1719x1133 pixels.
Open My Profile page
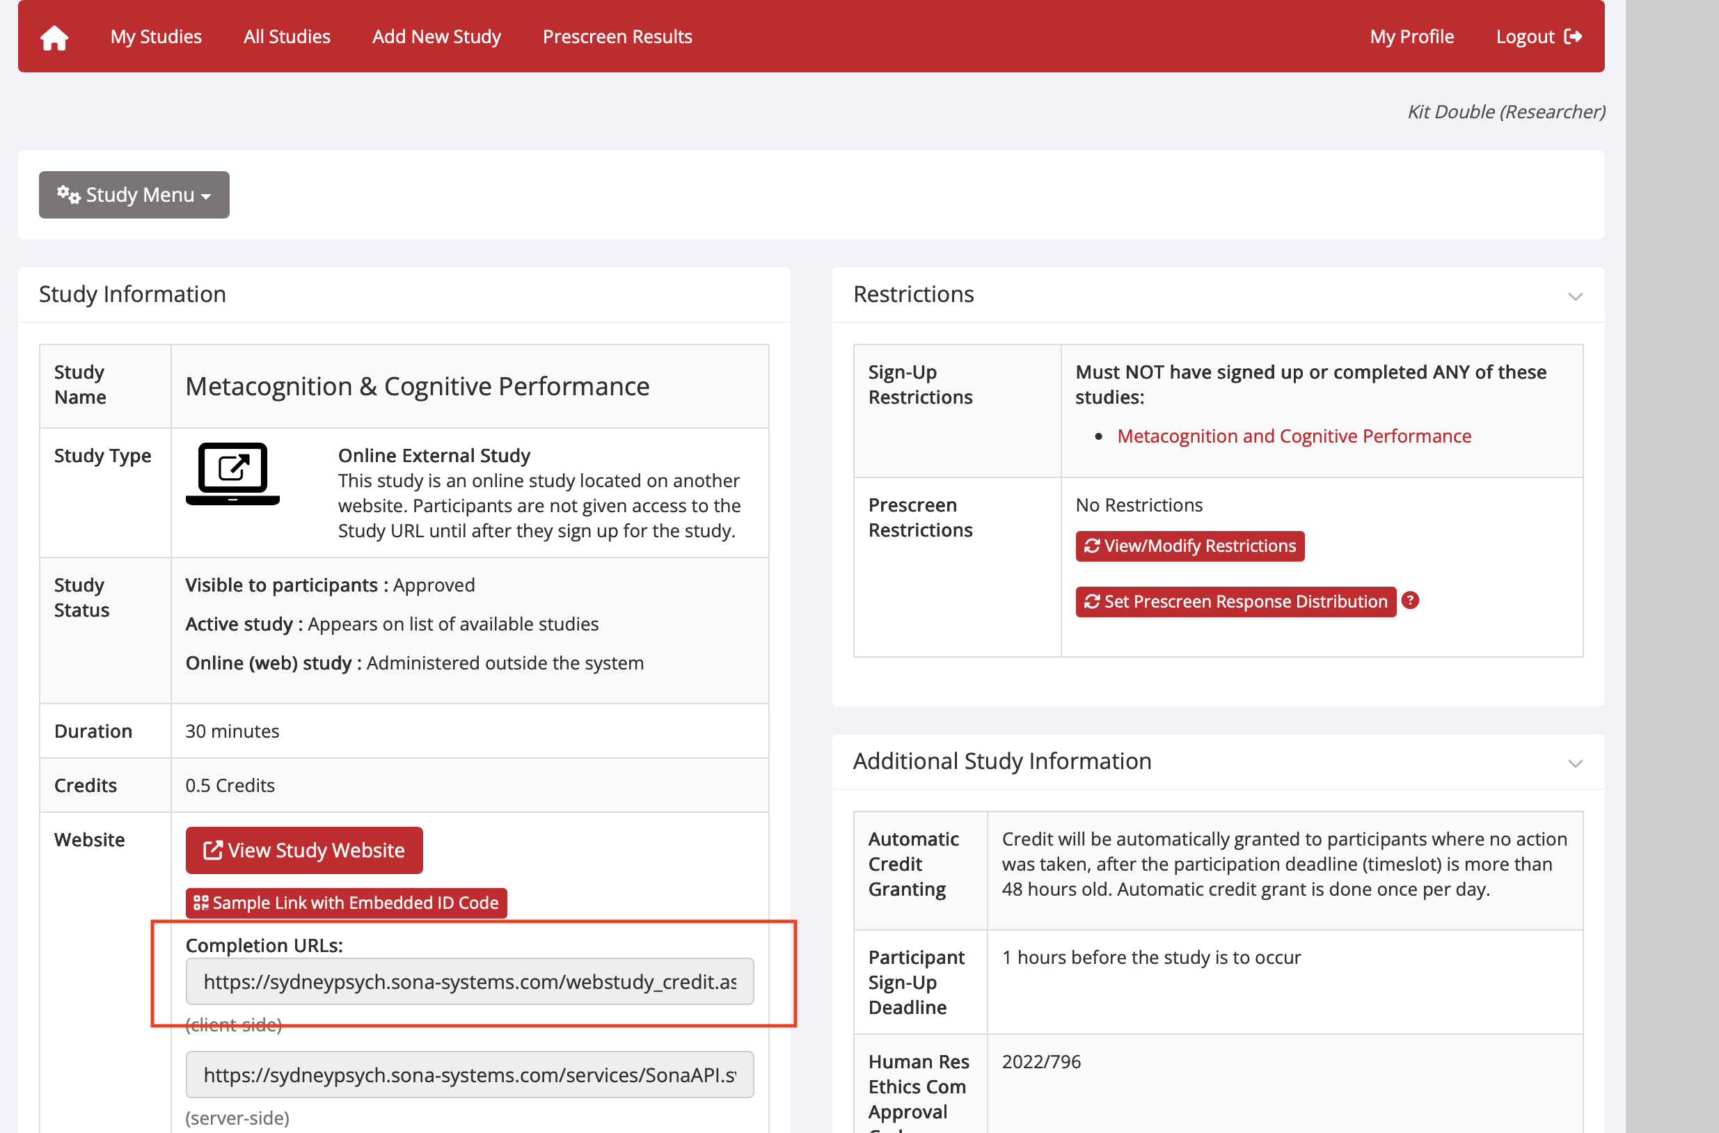1412,36
